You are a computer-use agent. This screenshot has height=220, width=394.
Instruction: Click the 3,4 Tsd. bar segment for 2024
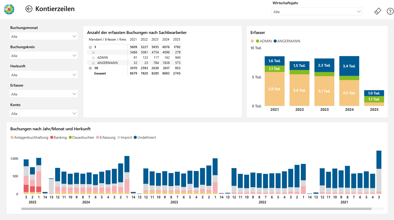(349, 66)
